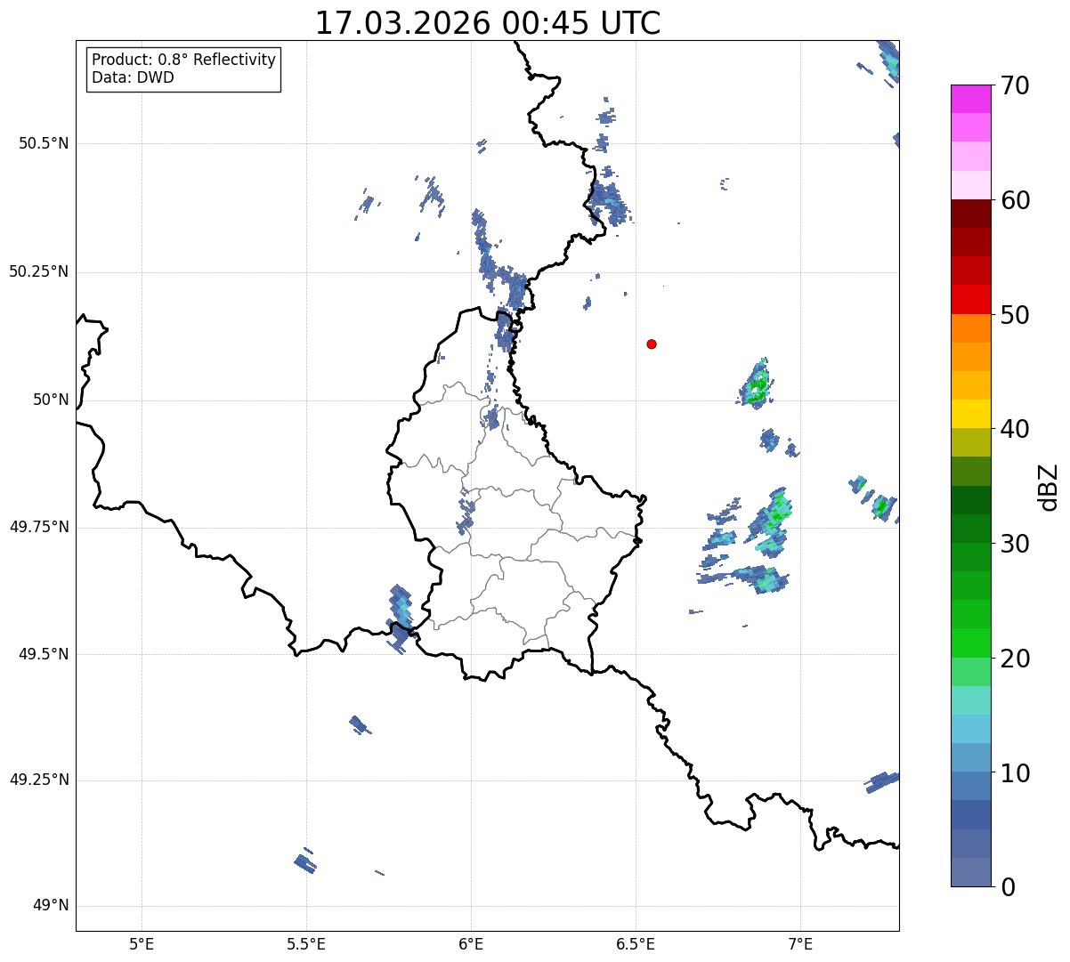This screenshot has height=962, width=1070.
Task: Click the radar echo near 50°N east of the red dot
Action: [757, 384]
